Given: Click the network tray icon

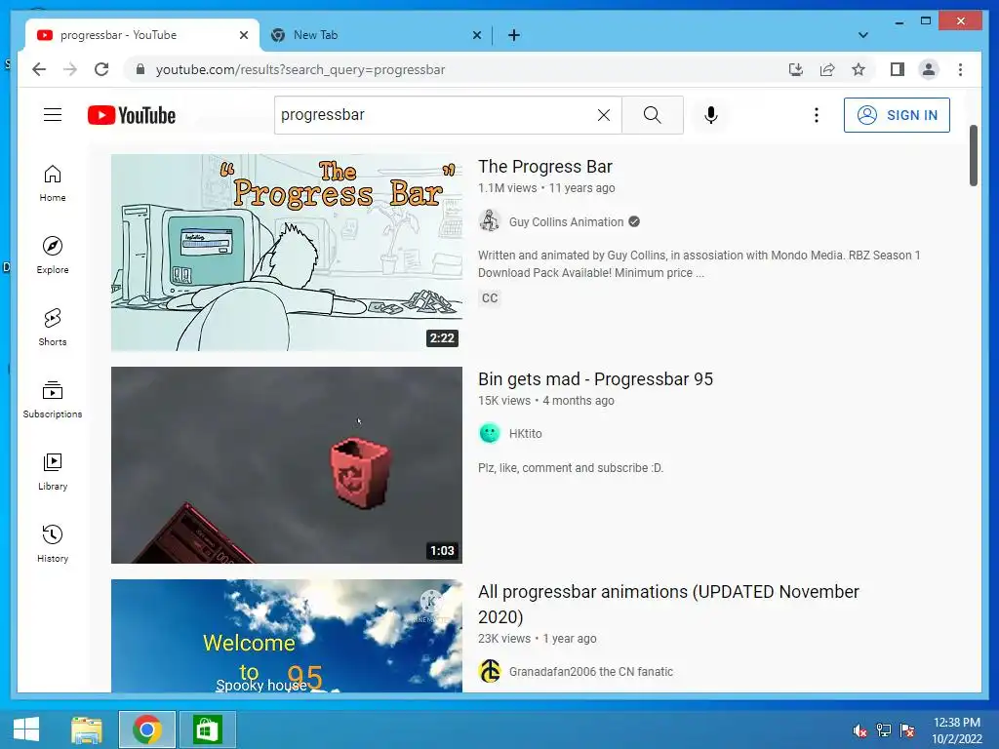Looking at the screenshot, I should 884,729.
